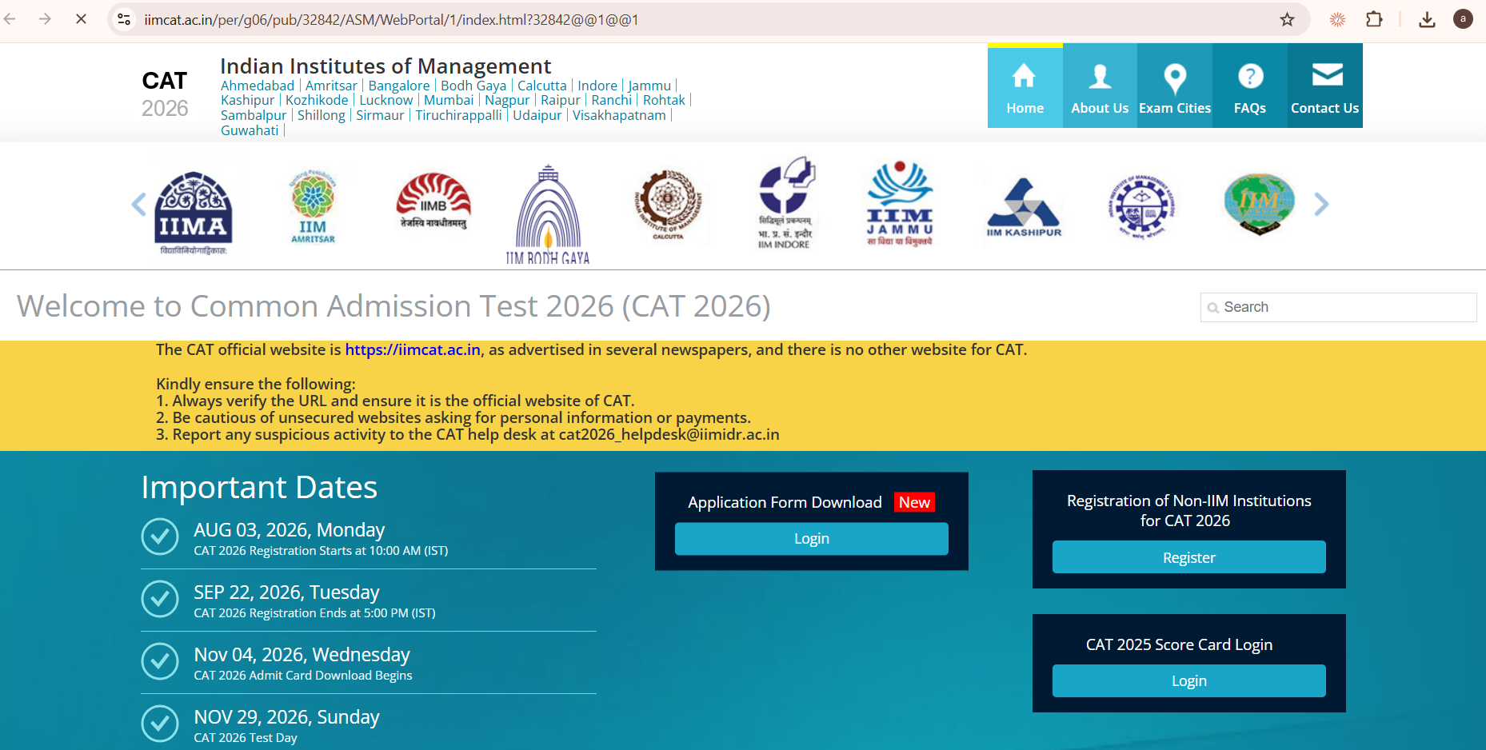The height and width of the screenshot is (750, 1486).
Task: Open the Guwahati institute link
Action: pos(250,130)
